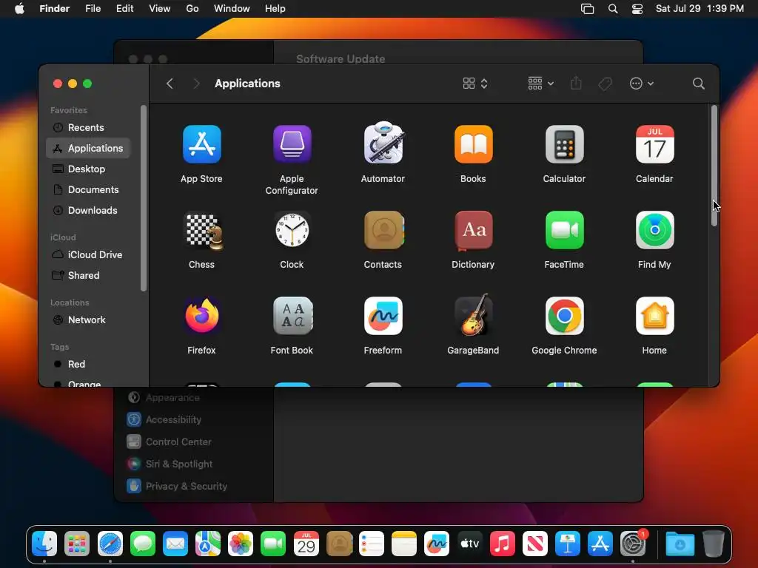Select the Firefox app icon

pyautogui.click(x=201, y=316)
